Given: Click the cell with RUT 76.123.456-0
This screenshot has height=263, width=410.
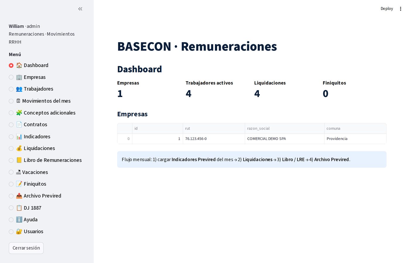Looking at the screenshot, I should click(214, 139).
